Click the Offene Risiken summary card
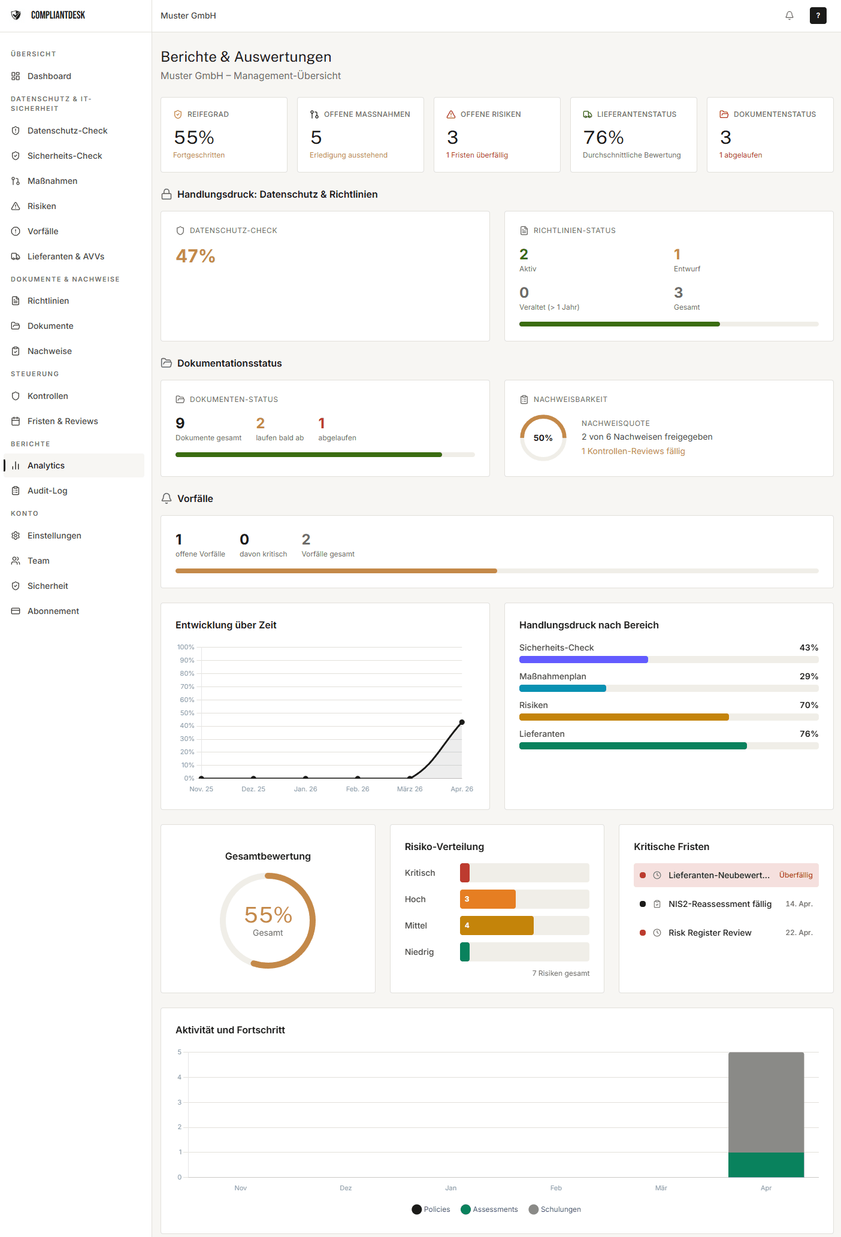 [x=497, y=135]
